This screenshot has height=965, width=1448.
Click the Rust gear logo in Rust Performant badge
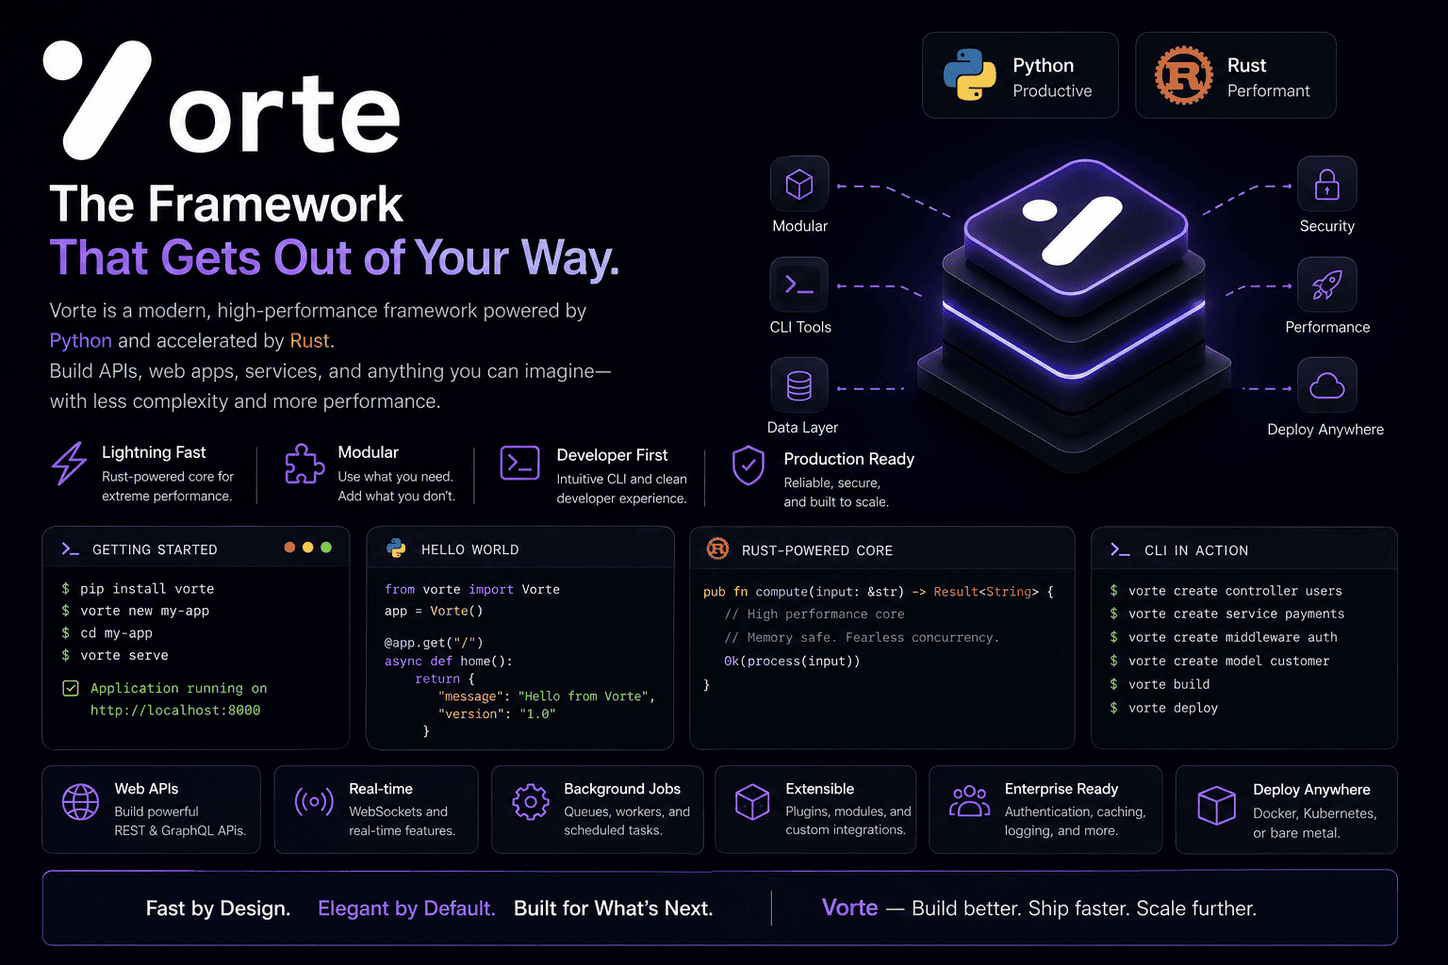tap(1184, 75)
